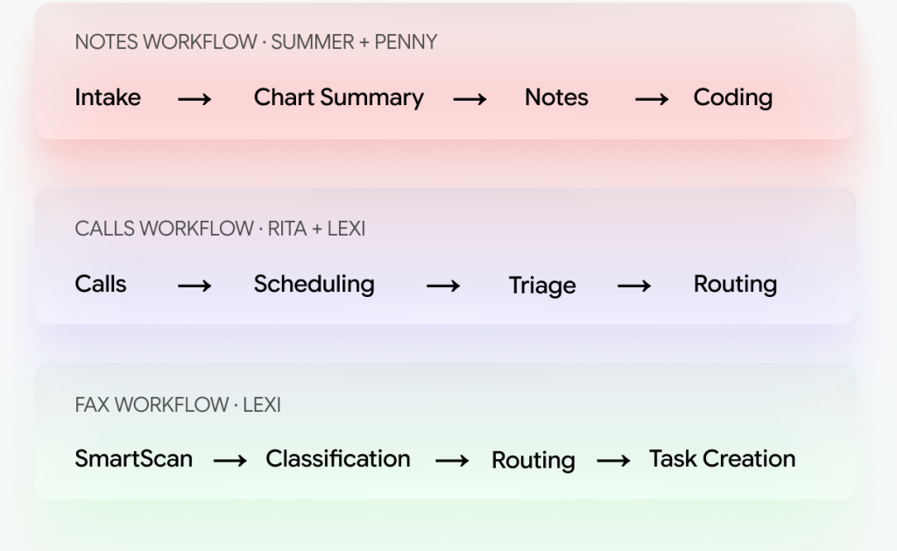Select the Intake step

click(x=108, y=97)
